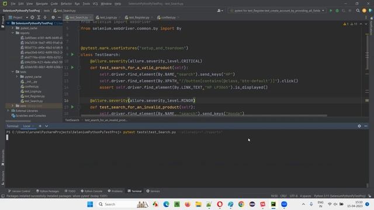
Task: Open Windows Start menu
Action: coord(90,204)
